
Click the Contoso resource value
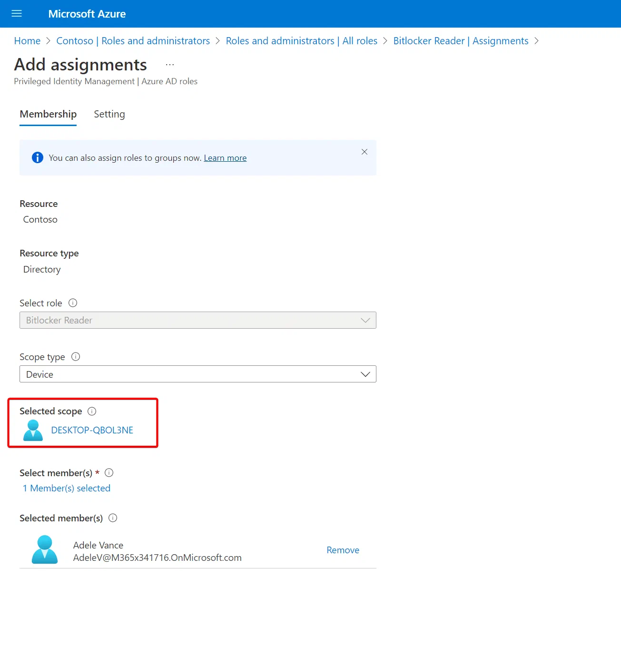[40, 219]
